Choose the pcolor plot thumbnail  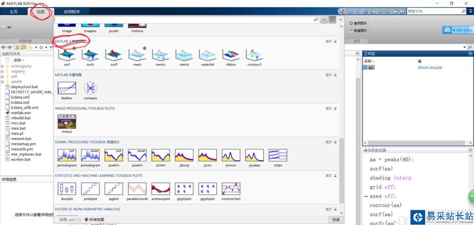114,26
